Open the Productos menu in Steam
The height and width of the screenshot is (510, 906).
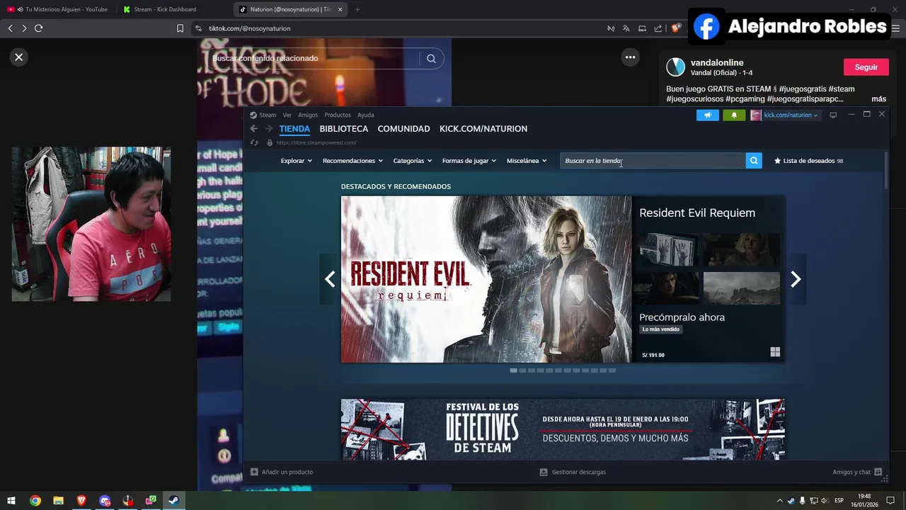coord(338,115)
